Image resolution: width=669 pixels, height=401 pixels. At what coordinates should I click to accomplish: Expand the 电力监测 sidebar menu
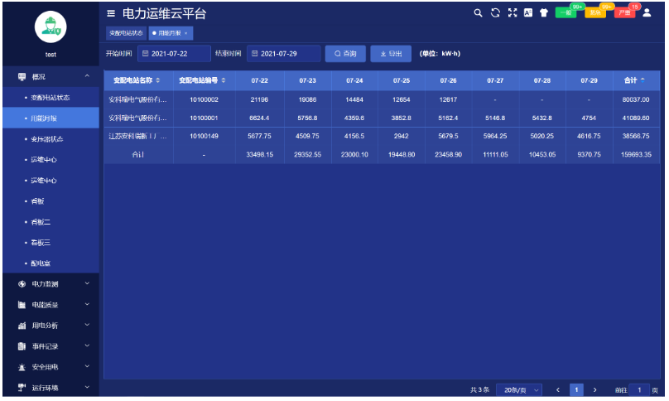pos(50,284)
